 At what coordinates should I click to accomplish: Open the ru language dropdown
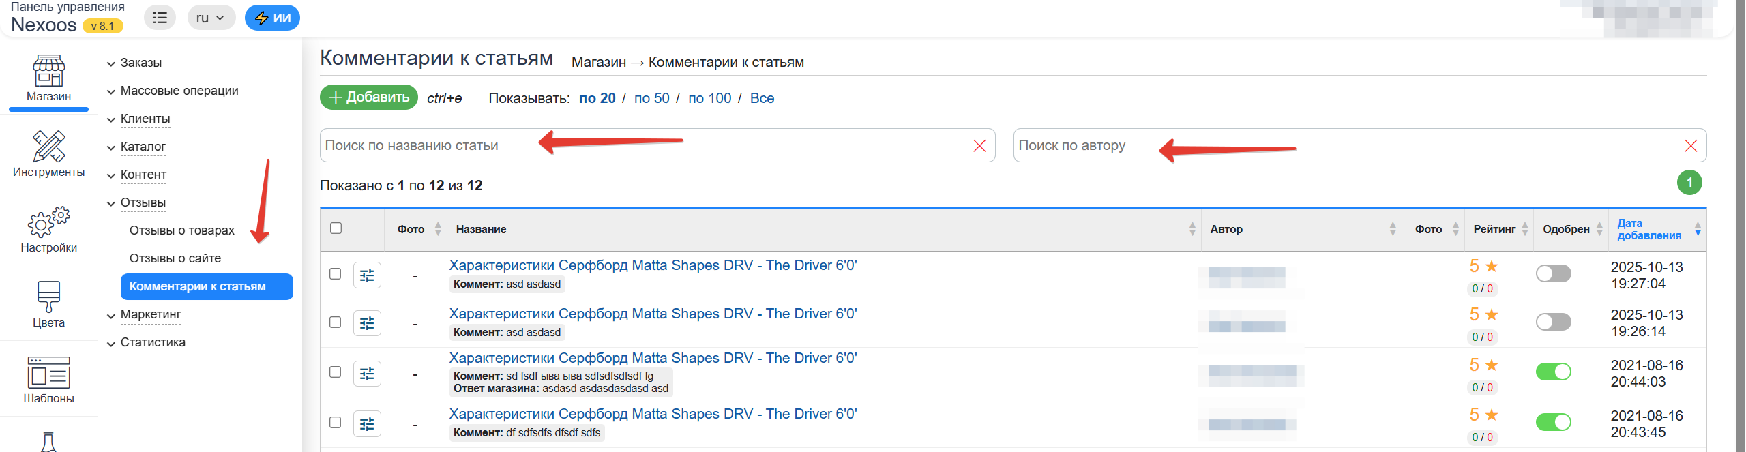click(x=211, y=18)
